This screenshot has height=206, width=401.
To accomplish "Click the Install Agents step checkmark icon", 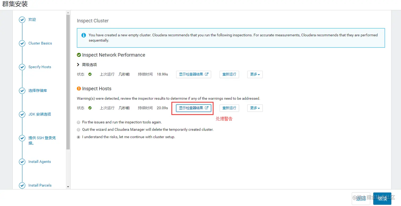I will [22, 162].
